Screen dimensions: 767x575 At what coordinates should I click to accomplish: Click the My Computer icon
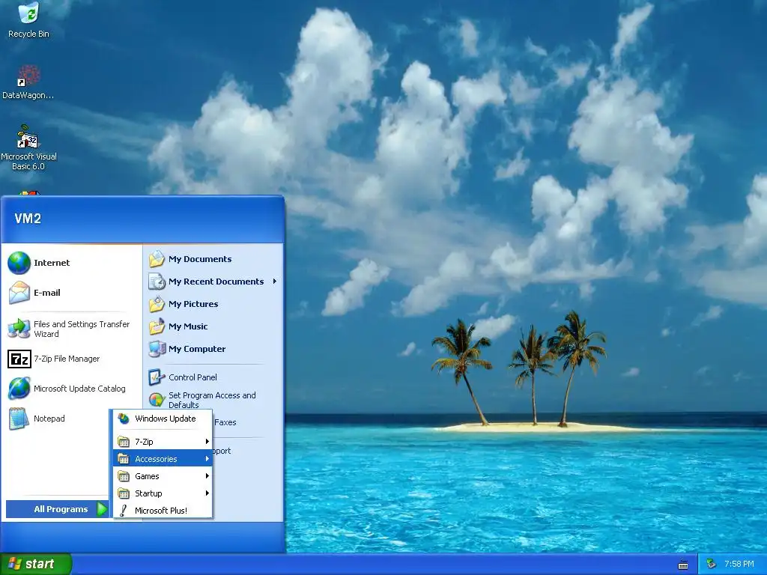[x=157, y=349]
